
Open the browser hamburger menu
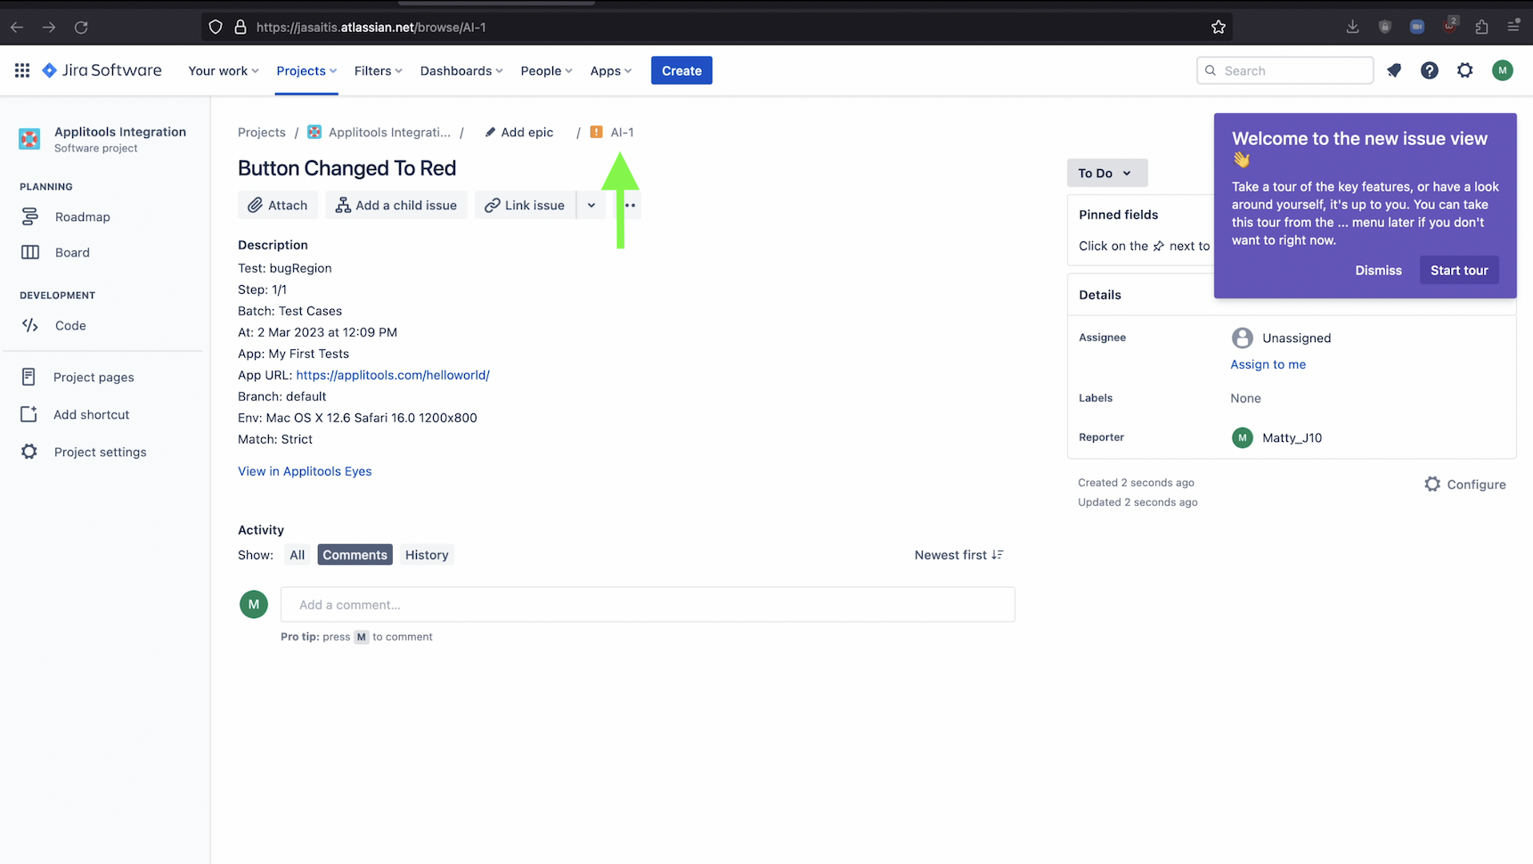pos(1513,27)
